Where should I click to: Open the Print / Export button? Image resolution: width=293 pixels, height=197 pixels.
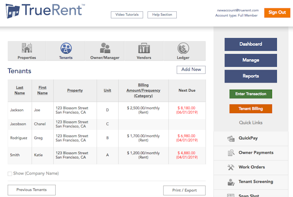[x=185, y=190]
